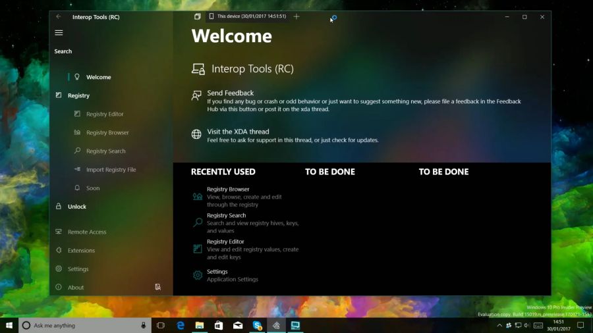Open the Windows Start menu

click(9, 326)
